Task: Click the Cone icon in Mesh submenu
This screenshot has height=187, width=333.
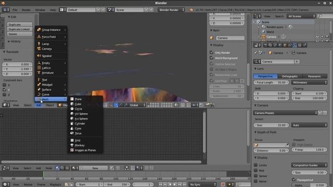Action: pos(72,128)
